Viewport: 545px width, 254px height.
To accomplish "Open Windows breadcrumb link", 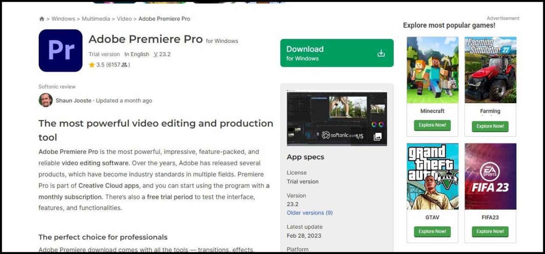I will click(63, 19).
